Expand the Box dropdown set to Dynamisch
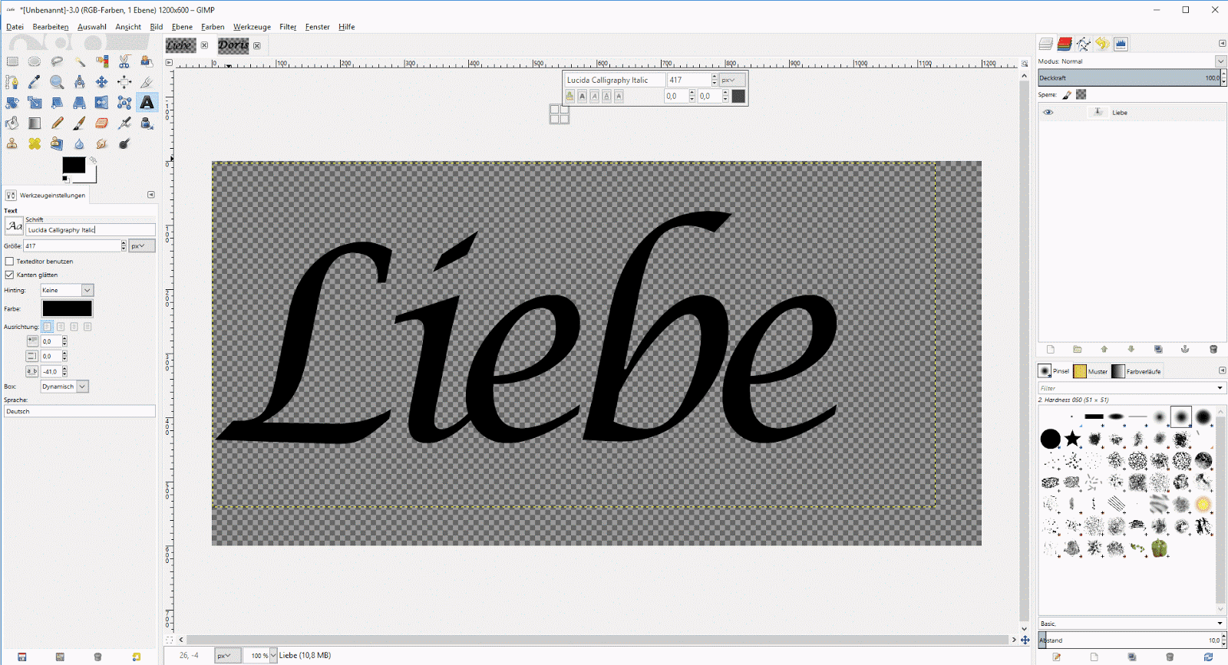1228x665 pixels. click(x=82, y=387)
